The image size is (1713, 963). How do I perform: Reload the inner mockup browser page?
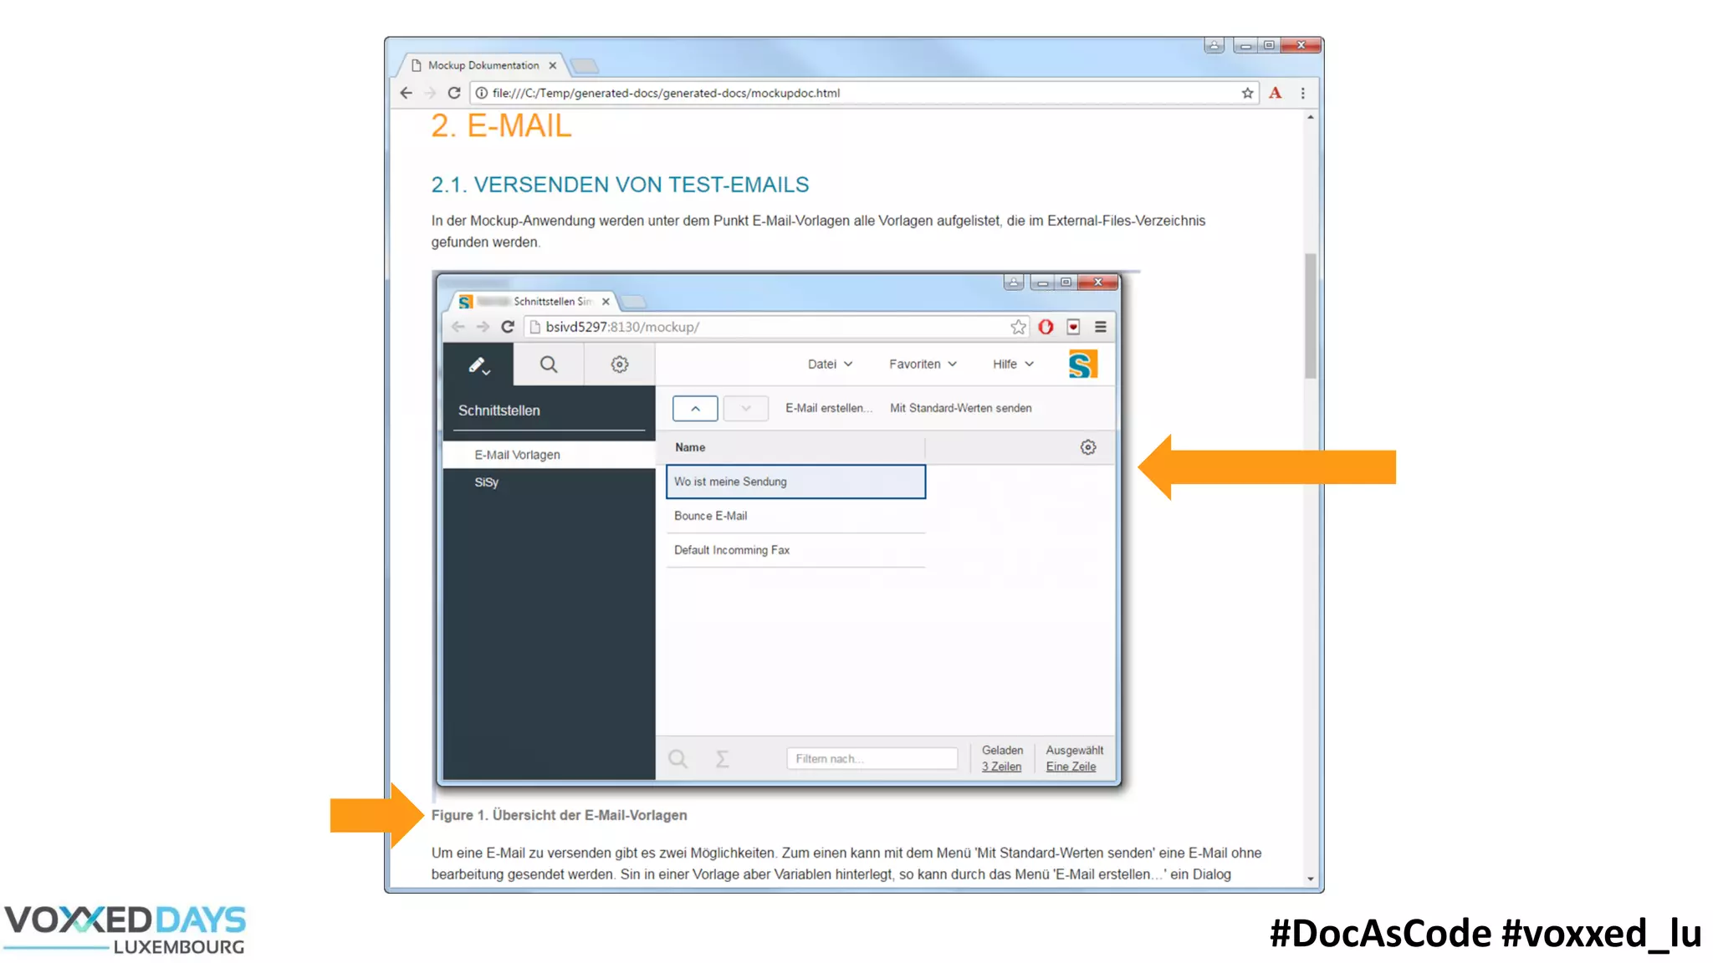pos(507,327)
